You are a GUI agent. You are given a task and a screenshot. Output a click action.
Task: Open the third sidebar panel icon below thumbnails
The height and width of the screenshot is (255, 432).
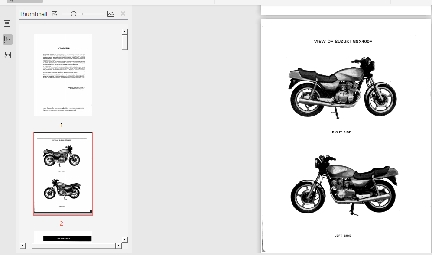(x=7, y=55)
